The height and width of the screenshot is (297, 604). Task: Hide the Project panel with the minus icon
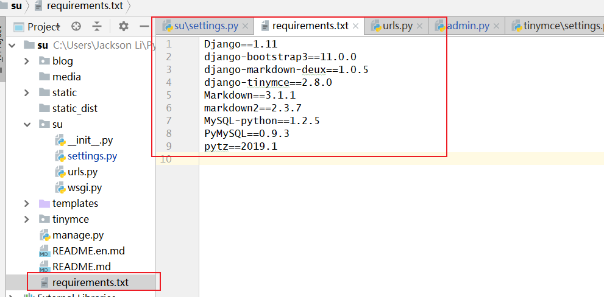pyautogui.click(x=144, y=27)
